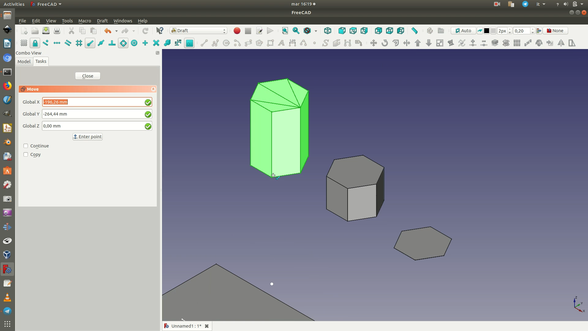The width and height of the screenshot is (588, 331).
Task: Click the Draft Rotate tool icon
Action: coord(385,43)
